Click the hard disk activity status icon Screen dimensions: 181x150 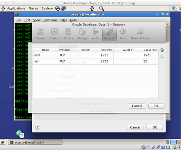click(143, 147)
